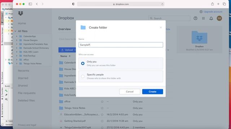Click the Upgrade account link

[x=213, y=11]
